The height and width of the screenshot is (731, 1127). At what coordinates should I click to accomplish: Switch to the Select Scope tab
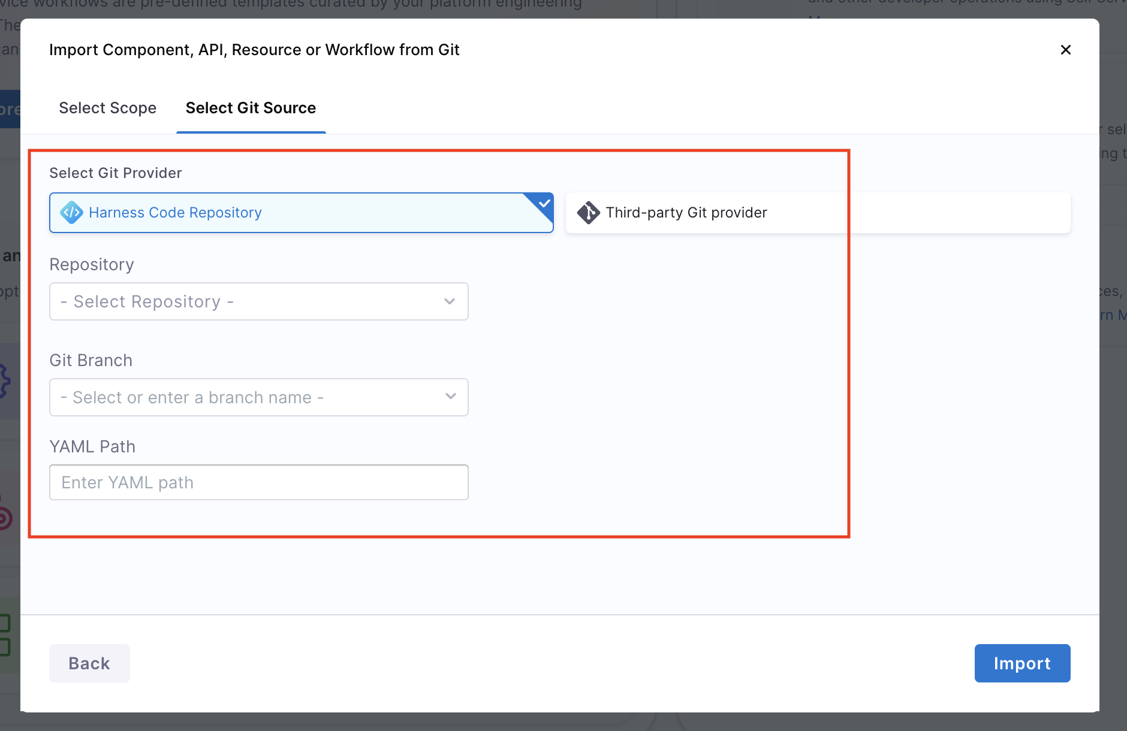click(x=107, y=108)
